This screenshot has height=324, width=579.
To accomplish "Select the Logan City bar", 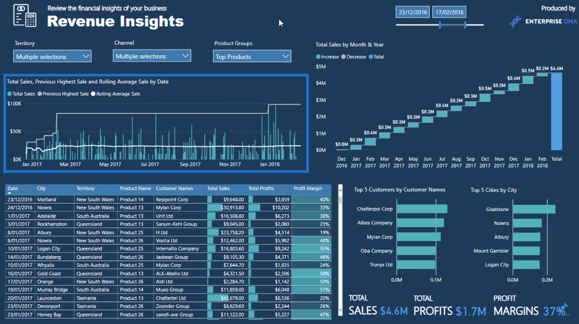I will (526, 265).
